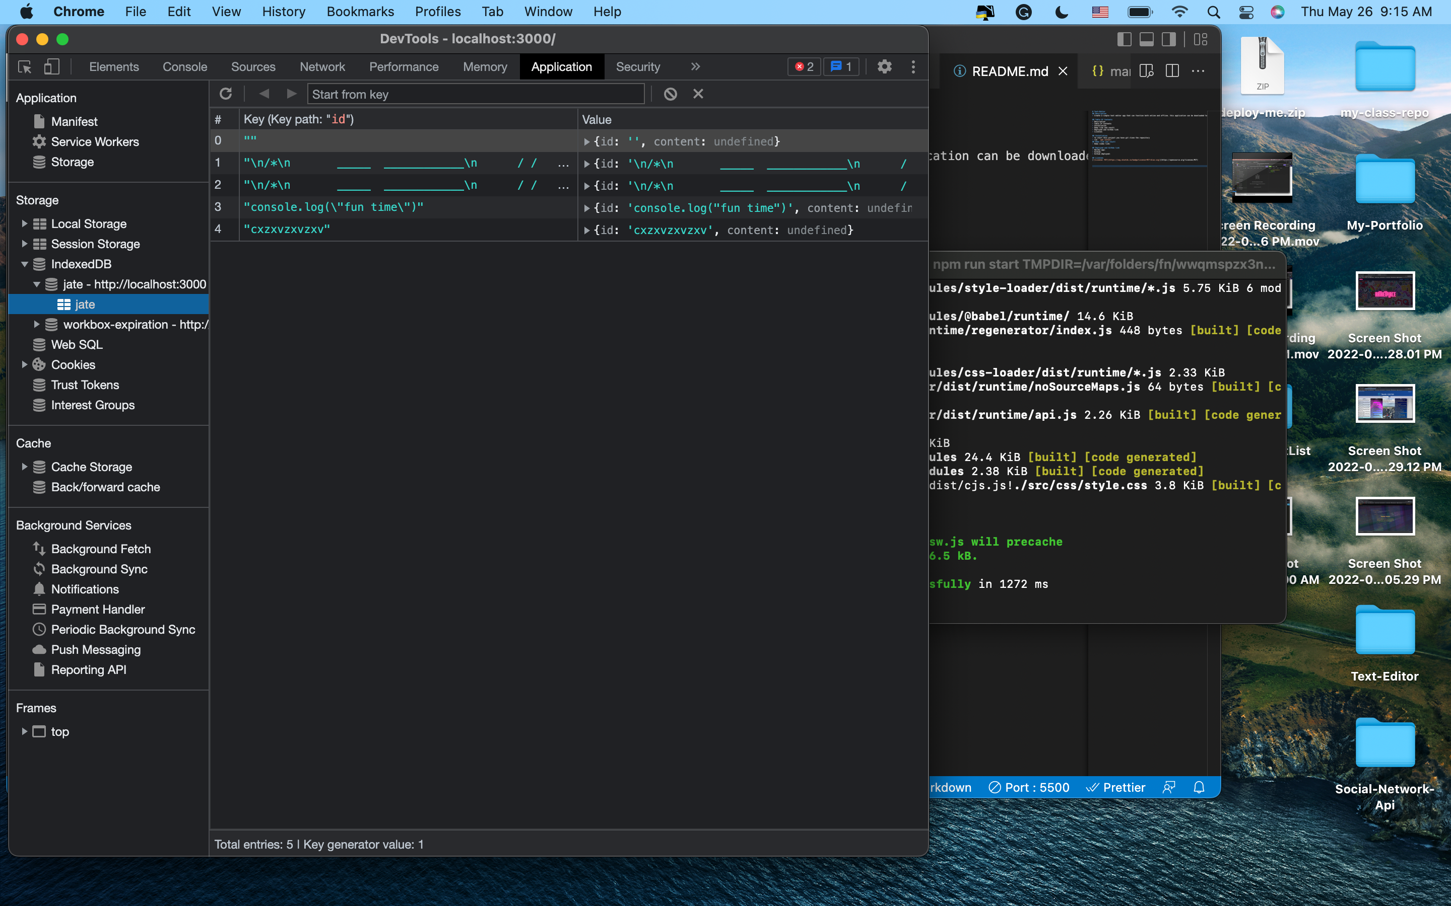Close README.md tab in VS Code
Screen dimensions: 1451x906
1063,71
